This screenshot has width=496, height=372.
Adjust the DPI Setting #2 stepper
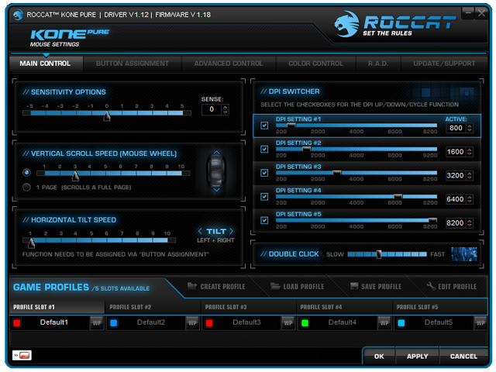[470, 152]
